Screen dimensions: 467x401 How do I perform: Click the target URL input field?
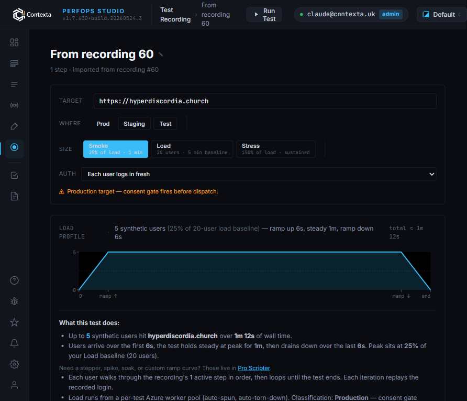265,101
